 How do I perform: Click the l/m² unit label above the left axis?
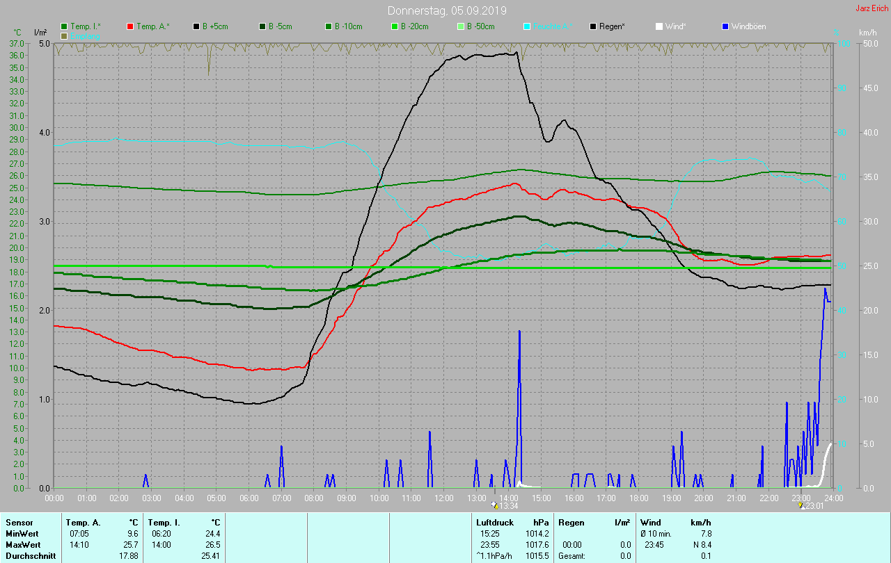pyautogui.click(x=40, y=33)
